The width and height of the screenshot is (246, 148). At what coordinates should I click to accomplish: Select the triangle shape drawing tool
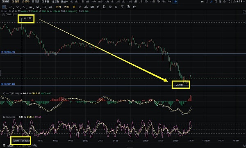pyautogui.click(x=24, y=7)
